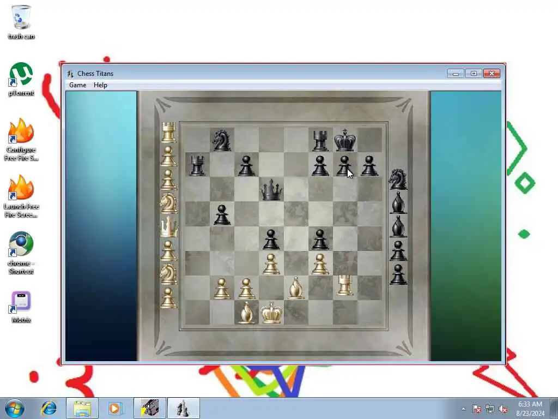Show hidden system tray icons

[x=463, y=409]
